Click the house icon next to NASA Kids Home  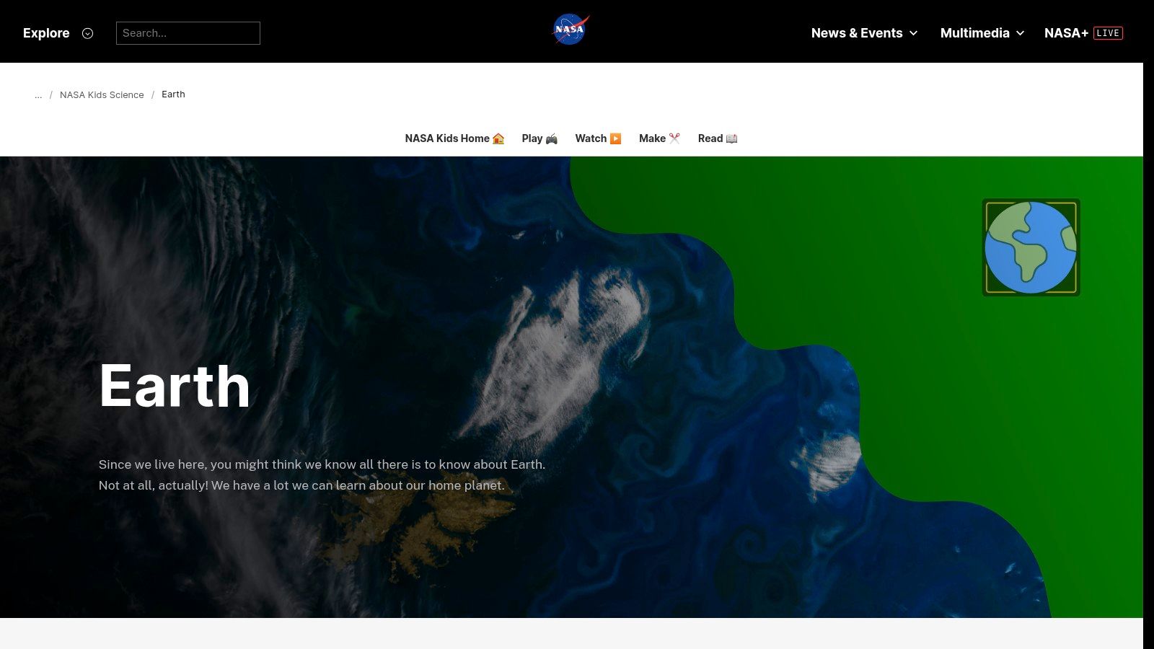pyautogui.click(x=498, y=138)
